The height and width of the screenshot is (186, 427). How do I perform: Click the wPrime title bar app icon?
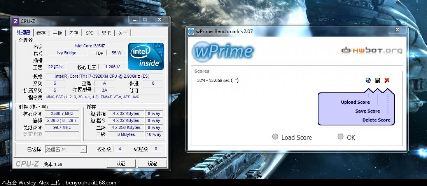[x=191, y=31]
